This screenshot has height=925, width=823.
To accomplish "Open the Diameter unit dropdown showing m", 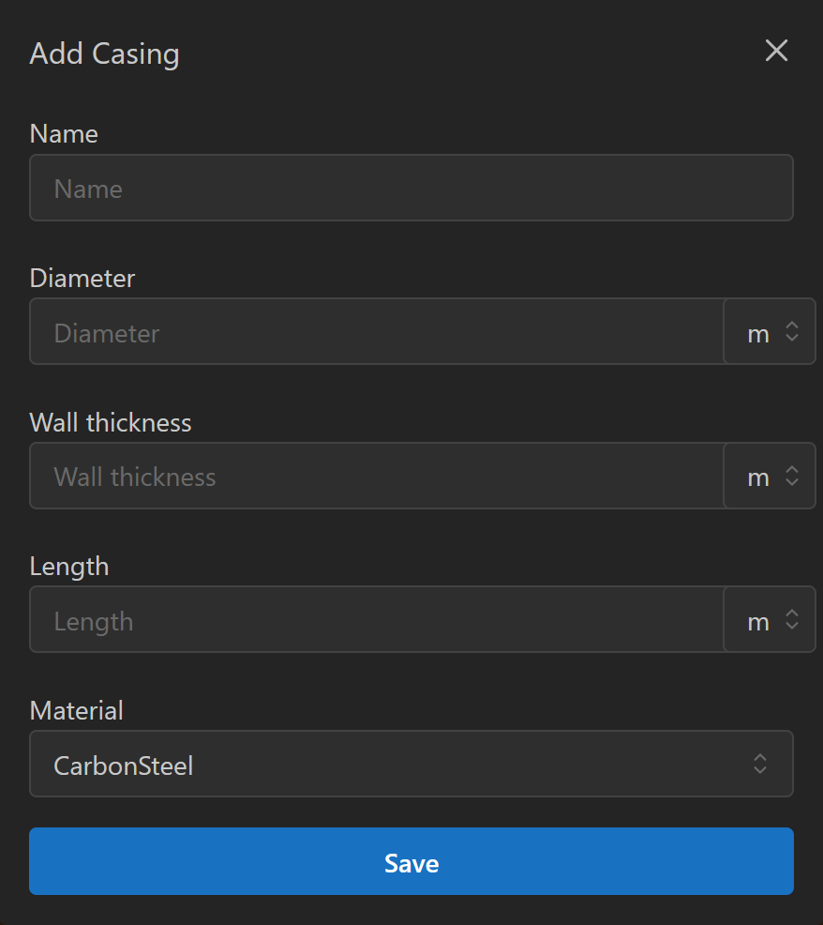I will tap(770, 331).
